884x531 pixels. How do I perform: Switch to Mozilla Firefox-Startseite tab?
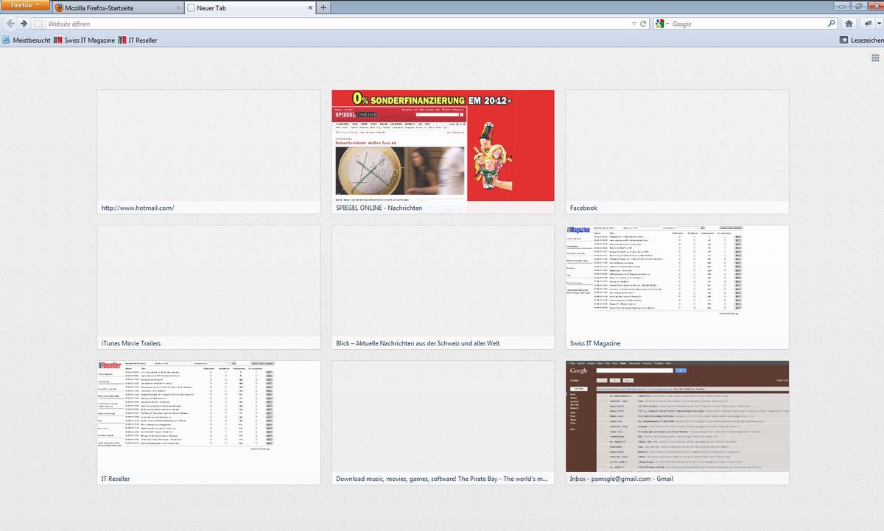[118, 7]
